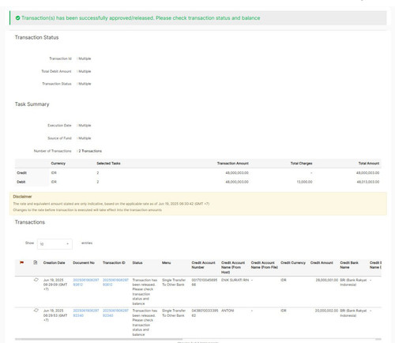395x343 pixels.
Task: Click the creation date in ANTONI row
Action: 55,315
